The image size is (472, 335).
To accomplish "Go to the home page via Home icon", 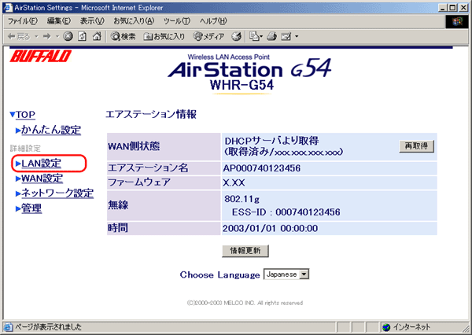I will coord(97,37).
